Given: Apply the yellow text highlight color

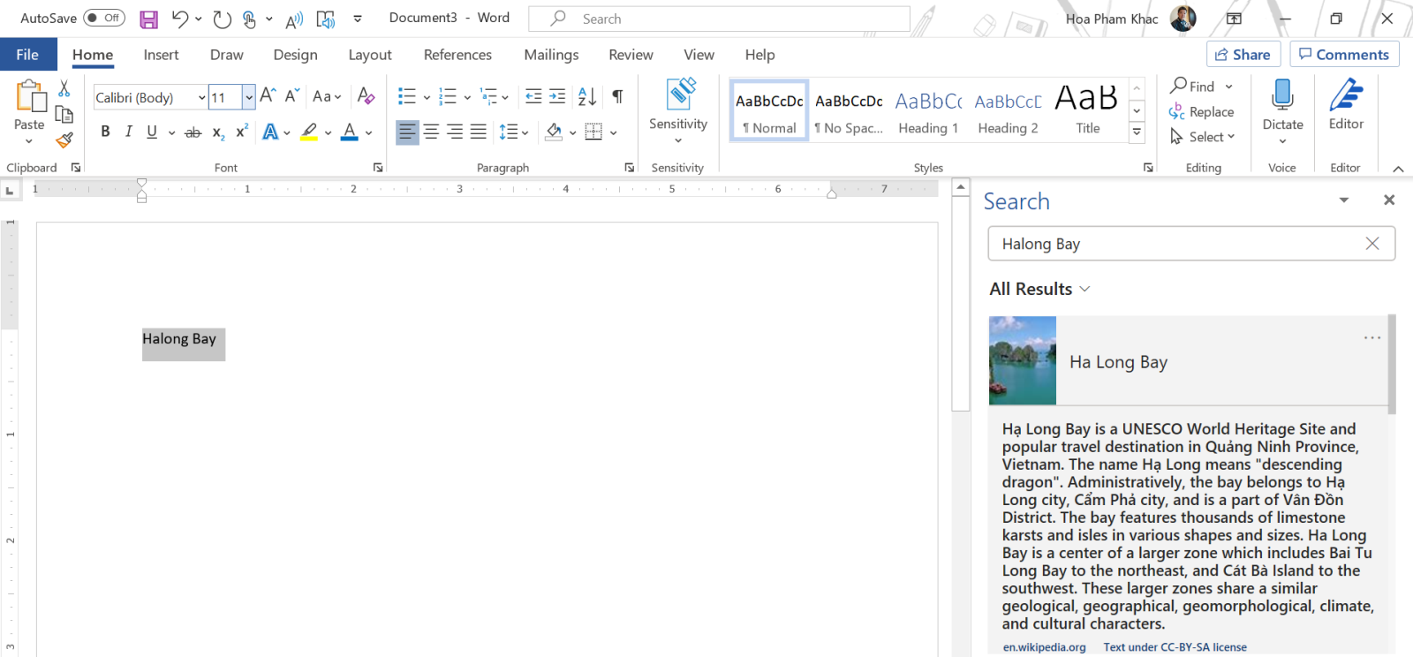Looking at the screenshot, I should click(308, 132).
